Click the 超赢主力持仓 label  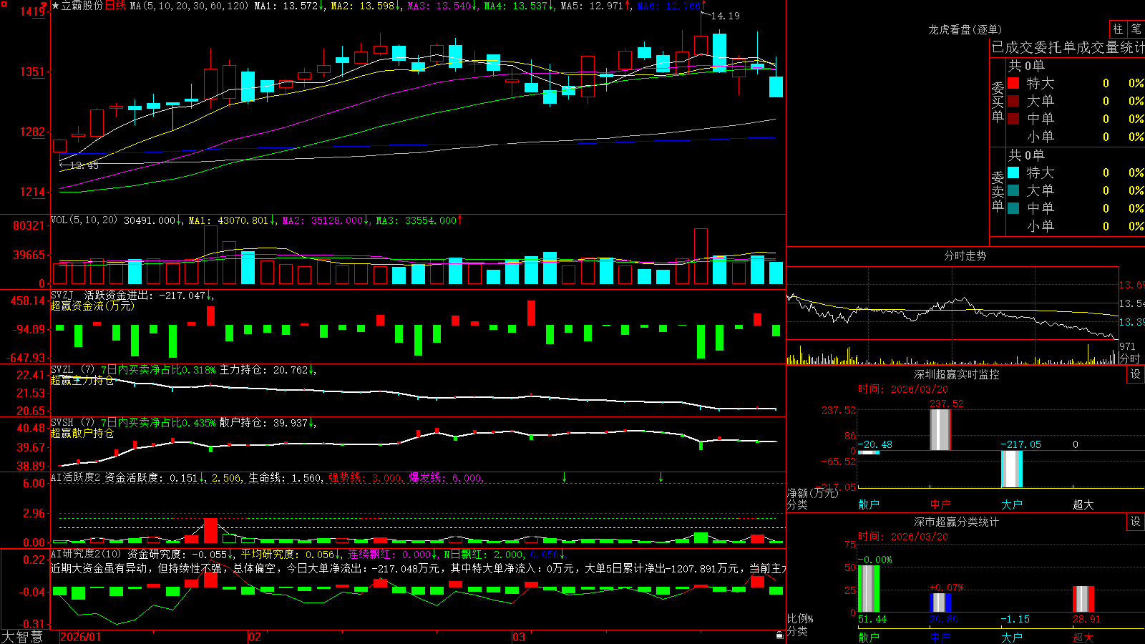(x=82, y=381)
